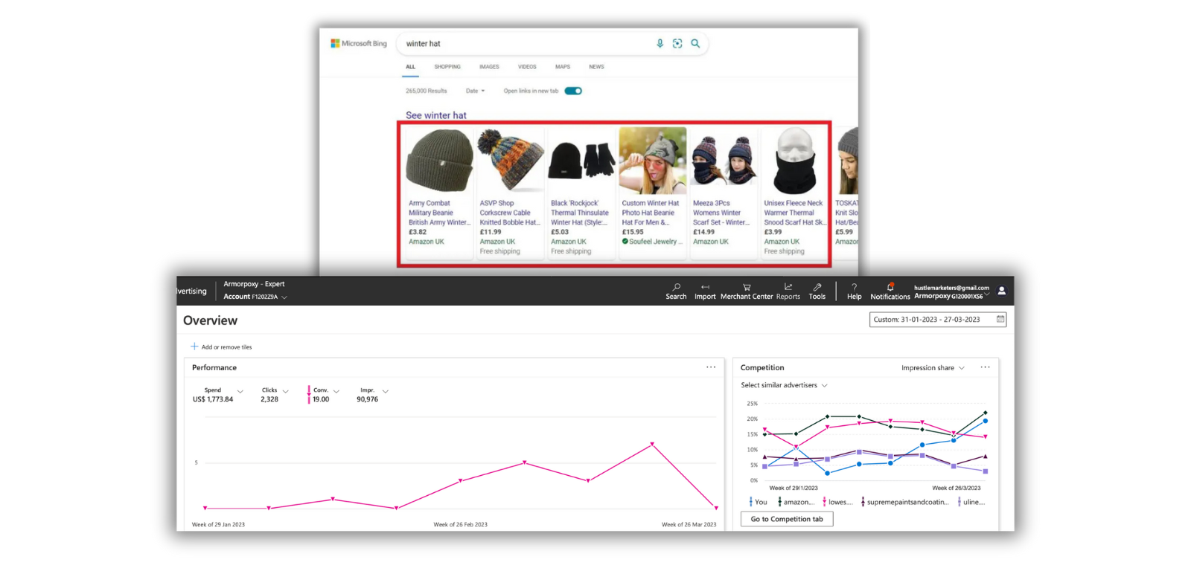Click the 265,000 Results count text

click(x=427, y=91)
